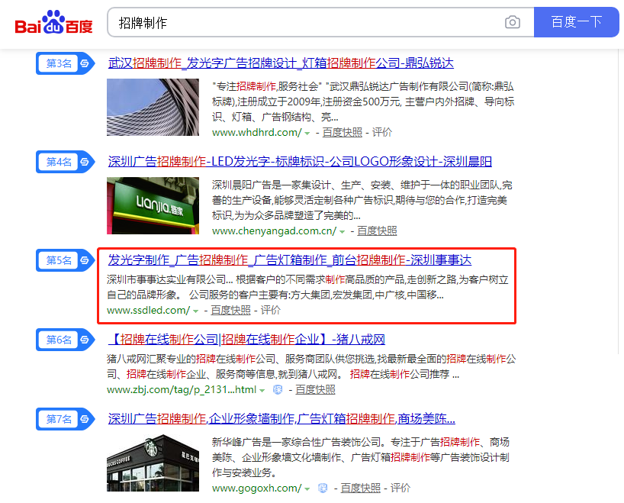
Task: Open the 招牌在线制作公司 猪八戒网 result title
Action: (x=246, y=340)
